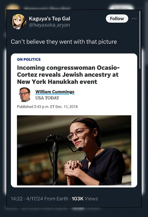Screen dimensions: 148x217
Task: Click the anime profile avatar
Action: (x=19, y=22)
